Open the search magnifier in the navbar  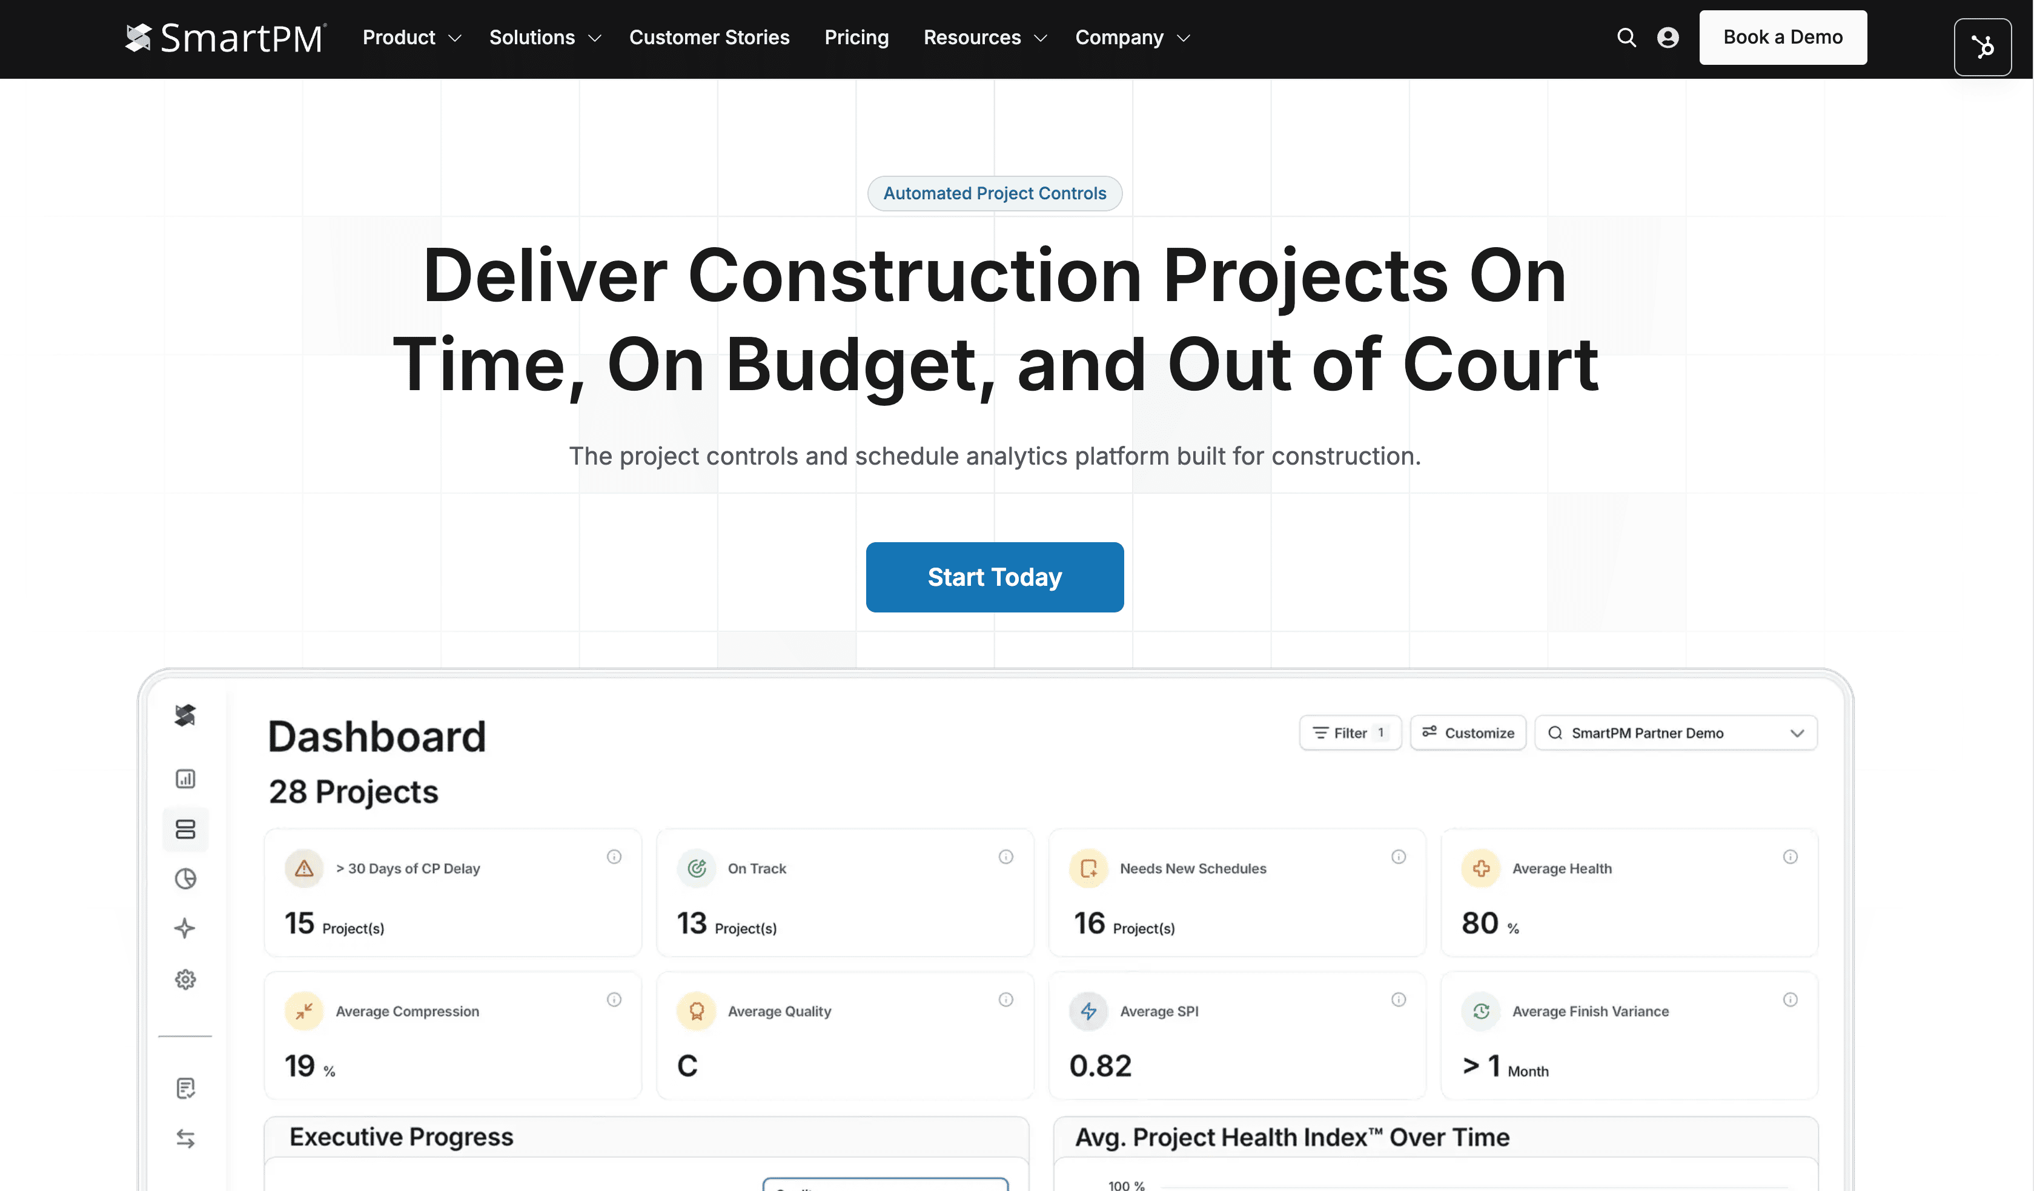pos(1626,37)
